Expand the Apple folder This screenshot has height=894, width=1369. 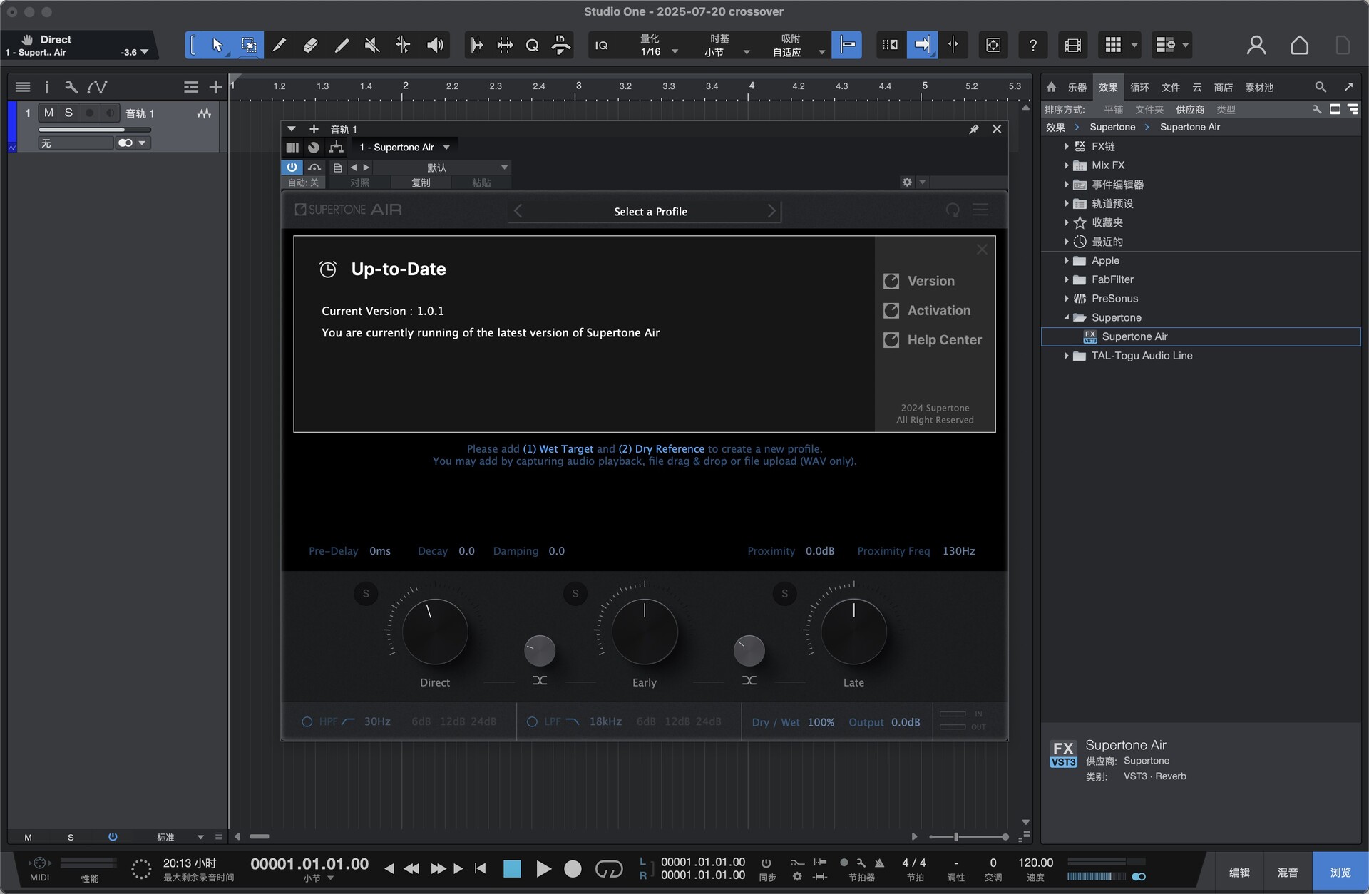1066,260
